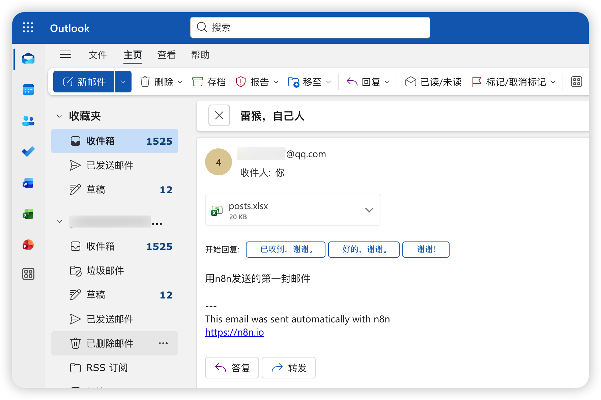Viewport: 601px width, 400px height.
Task: Click the read/unread envelope icon
Action: pyautogui.click(x=410, y=82)
